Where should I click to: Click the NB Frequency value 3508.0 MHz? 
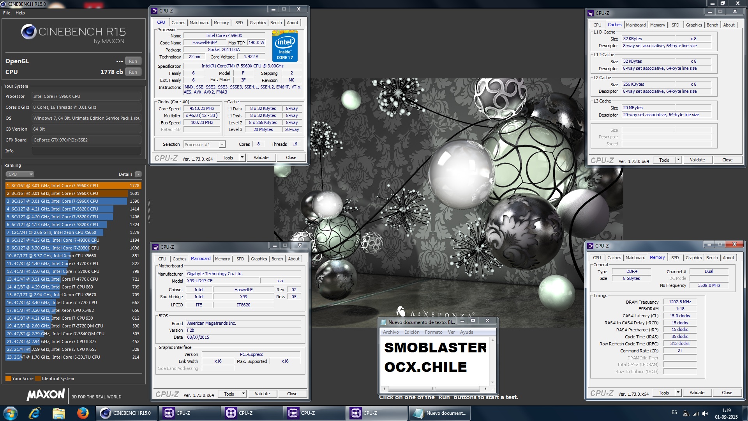709,285
